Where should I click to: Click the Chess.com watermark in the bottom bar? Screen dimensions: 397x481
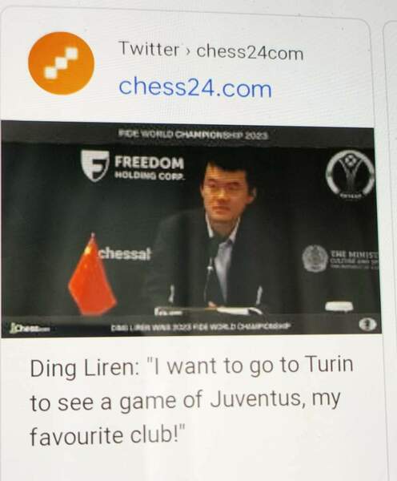[x=29, y=328]
